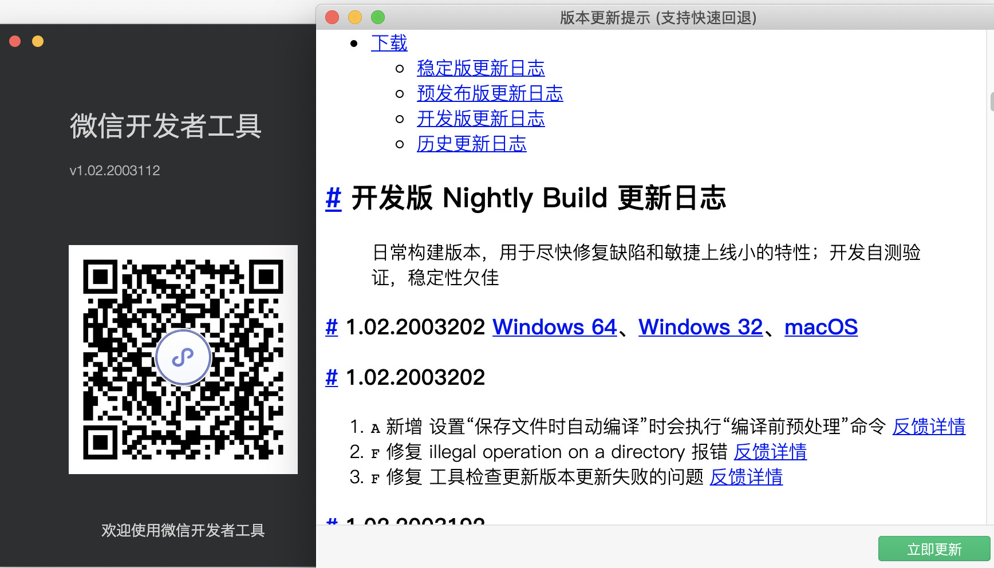The height and width of the screenshot is (568, 994).
Task: Click the 日常构建版本 description paragraph
Action: click(646, 265)
